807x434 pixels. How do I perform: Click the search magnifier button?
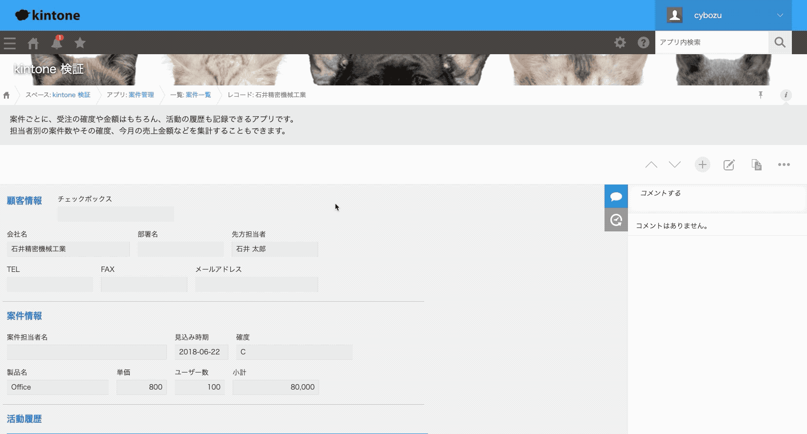pos(780,42)
